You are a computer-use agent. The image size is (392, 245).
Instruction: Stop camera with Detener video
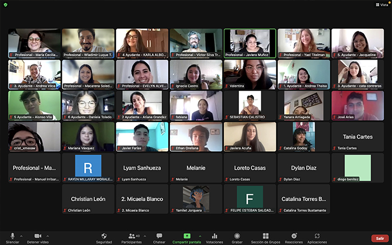[x=38, y=237]
